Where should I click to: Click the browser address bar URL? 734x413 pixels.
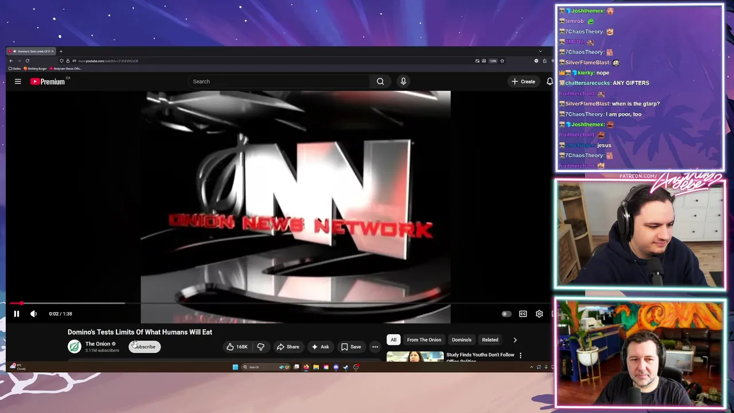(108, 61)
